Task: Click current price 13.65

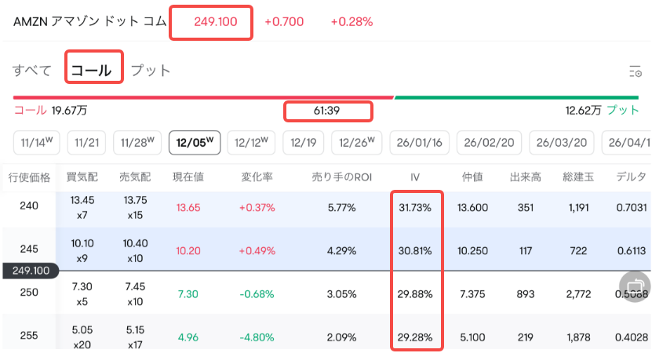Action: (x=188, y=207)
